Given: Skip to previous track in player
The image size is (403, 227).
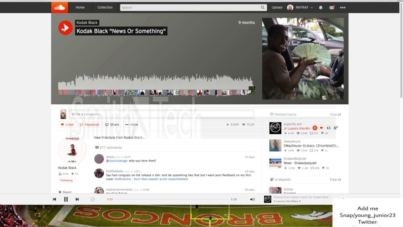Looking at the screenshot, I should [x=54, y=199].
